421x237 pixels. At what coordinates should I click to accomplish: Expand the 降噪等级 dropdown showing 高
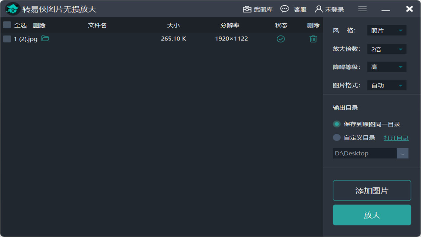pos(386,67)
